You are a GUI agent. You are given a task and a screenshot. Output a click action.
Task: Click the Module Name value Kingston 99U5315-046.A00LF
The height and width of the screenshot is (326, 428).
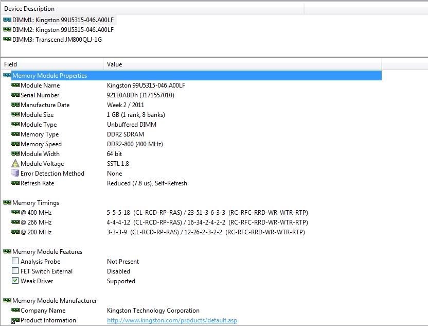pos(146,85)
